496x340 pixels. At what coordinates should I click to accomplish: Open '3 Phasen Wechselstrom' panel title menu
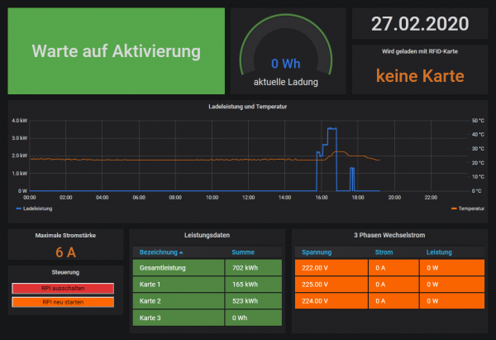[389, 235]
